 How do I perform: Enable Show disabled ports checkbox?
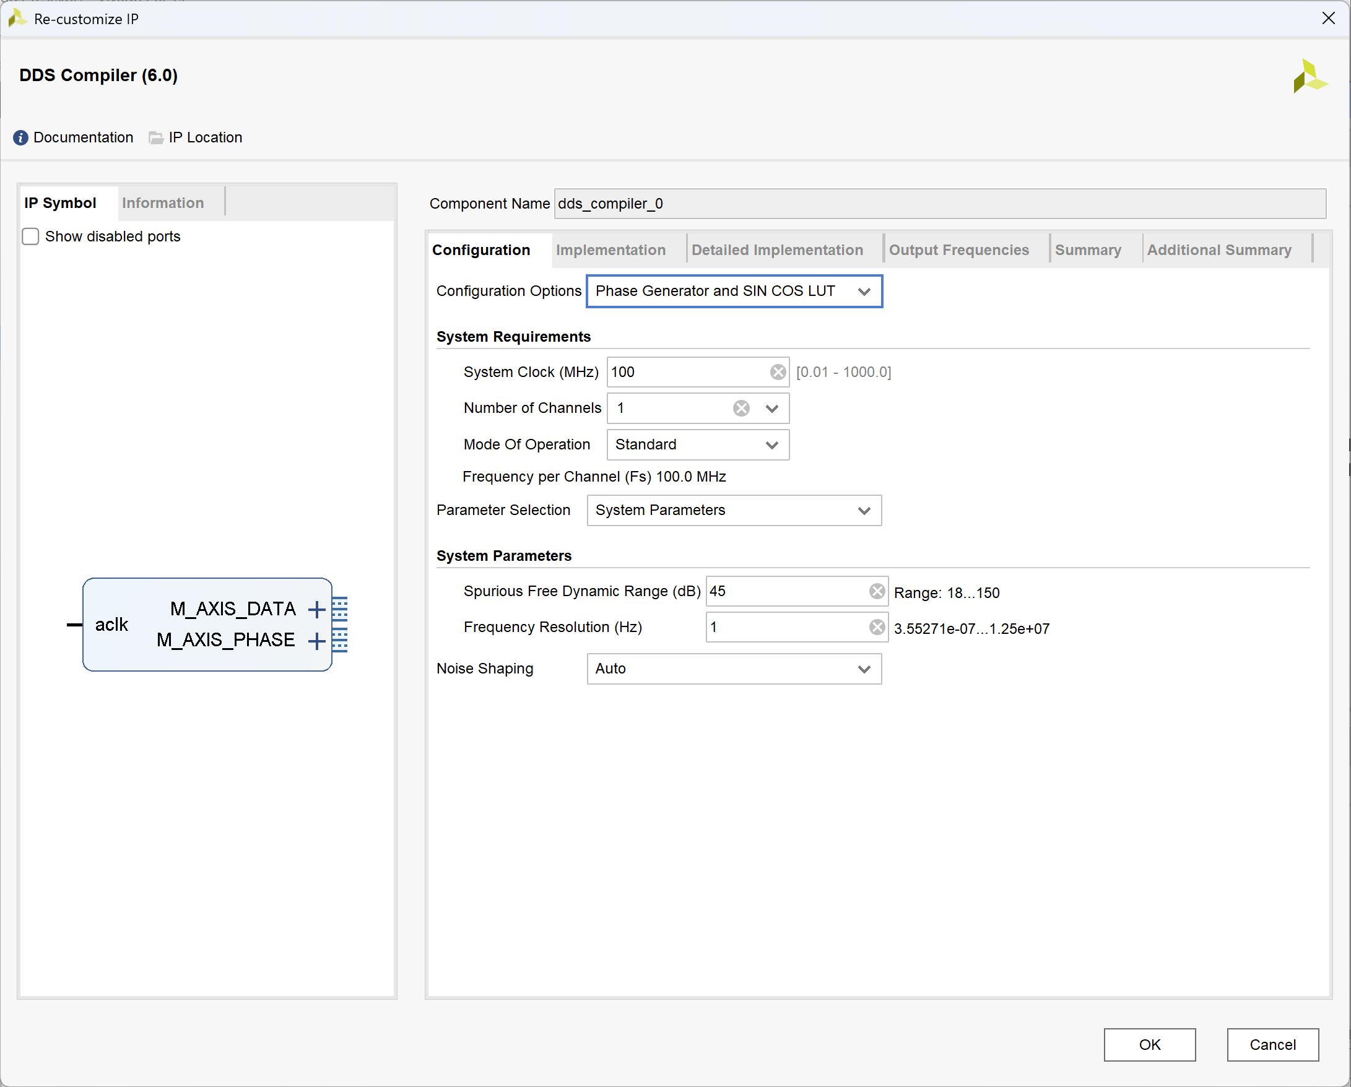pyautogui.click(x=31, y=236)
